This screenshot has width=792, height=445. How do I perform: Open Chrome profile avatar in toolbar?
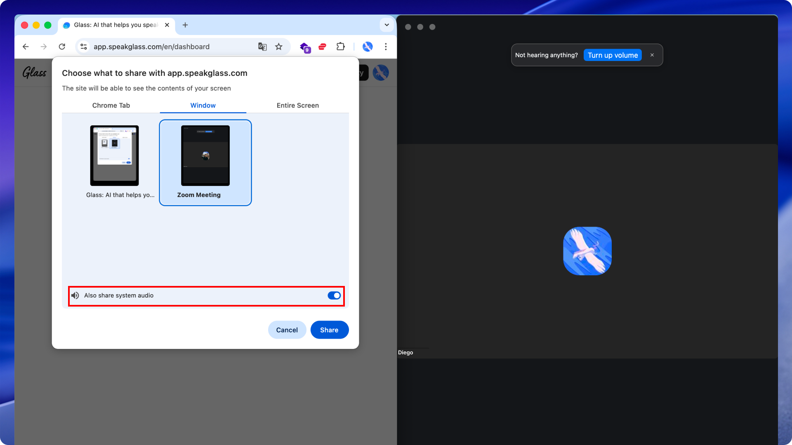(368, 47)
